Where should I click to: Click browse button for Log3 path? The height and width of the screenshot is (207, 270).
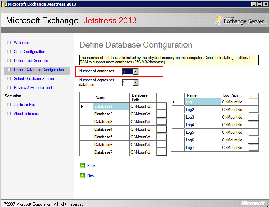[253, 117]
